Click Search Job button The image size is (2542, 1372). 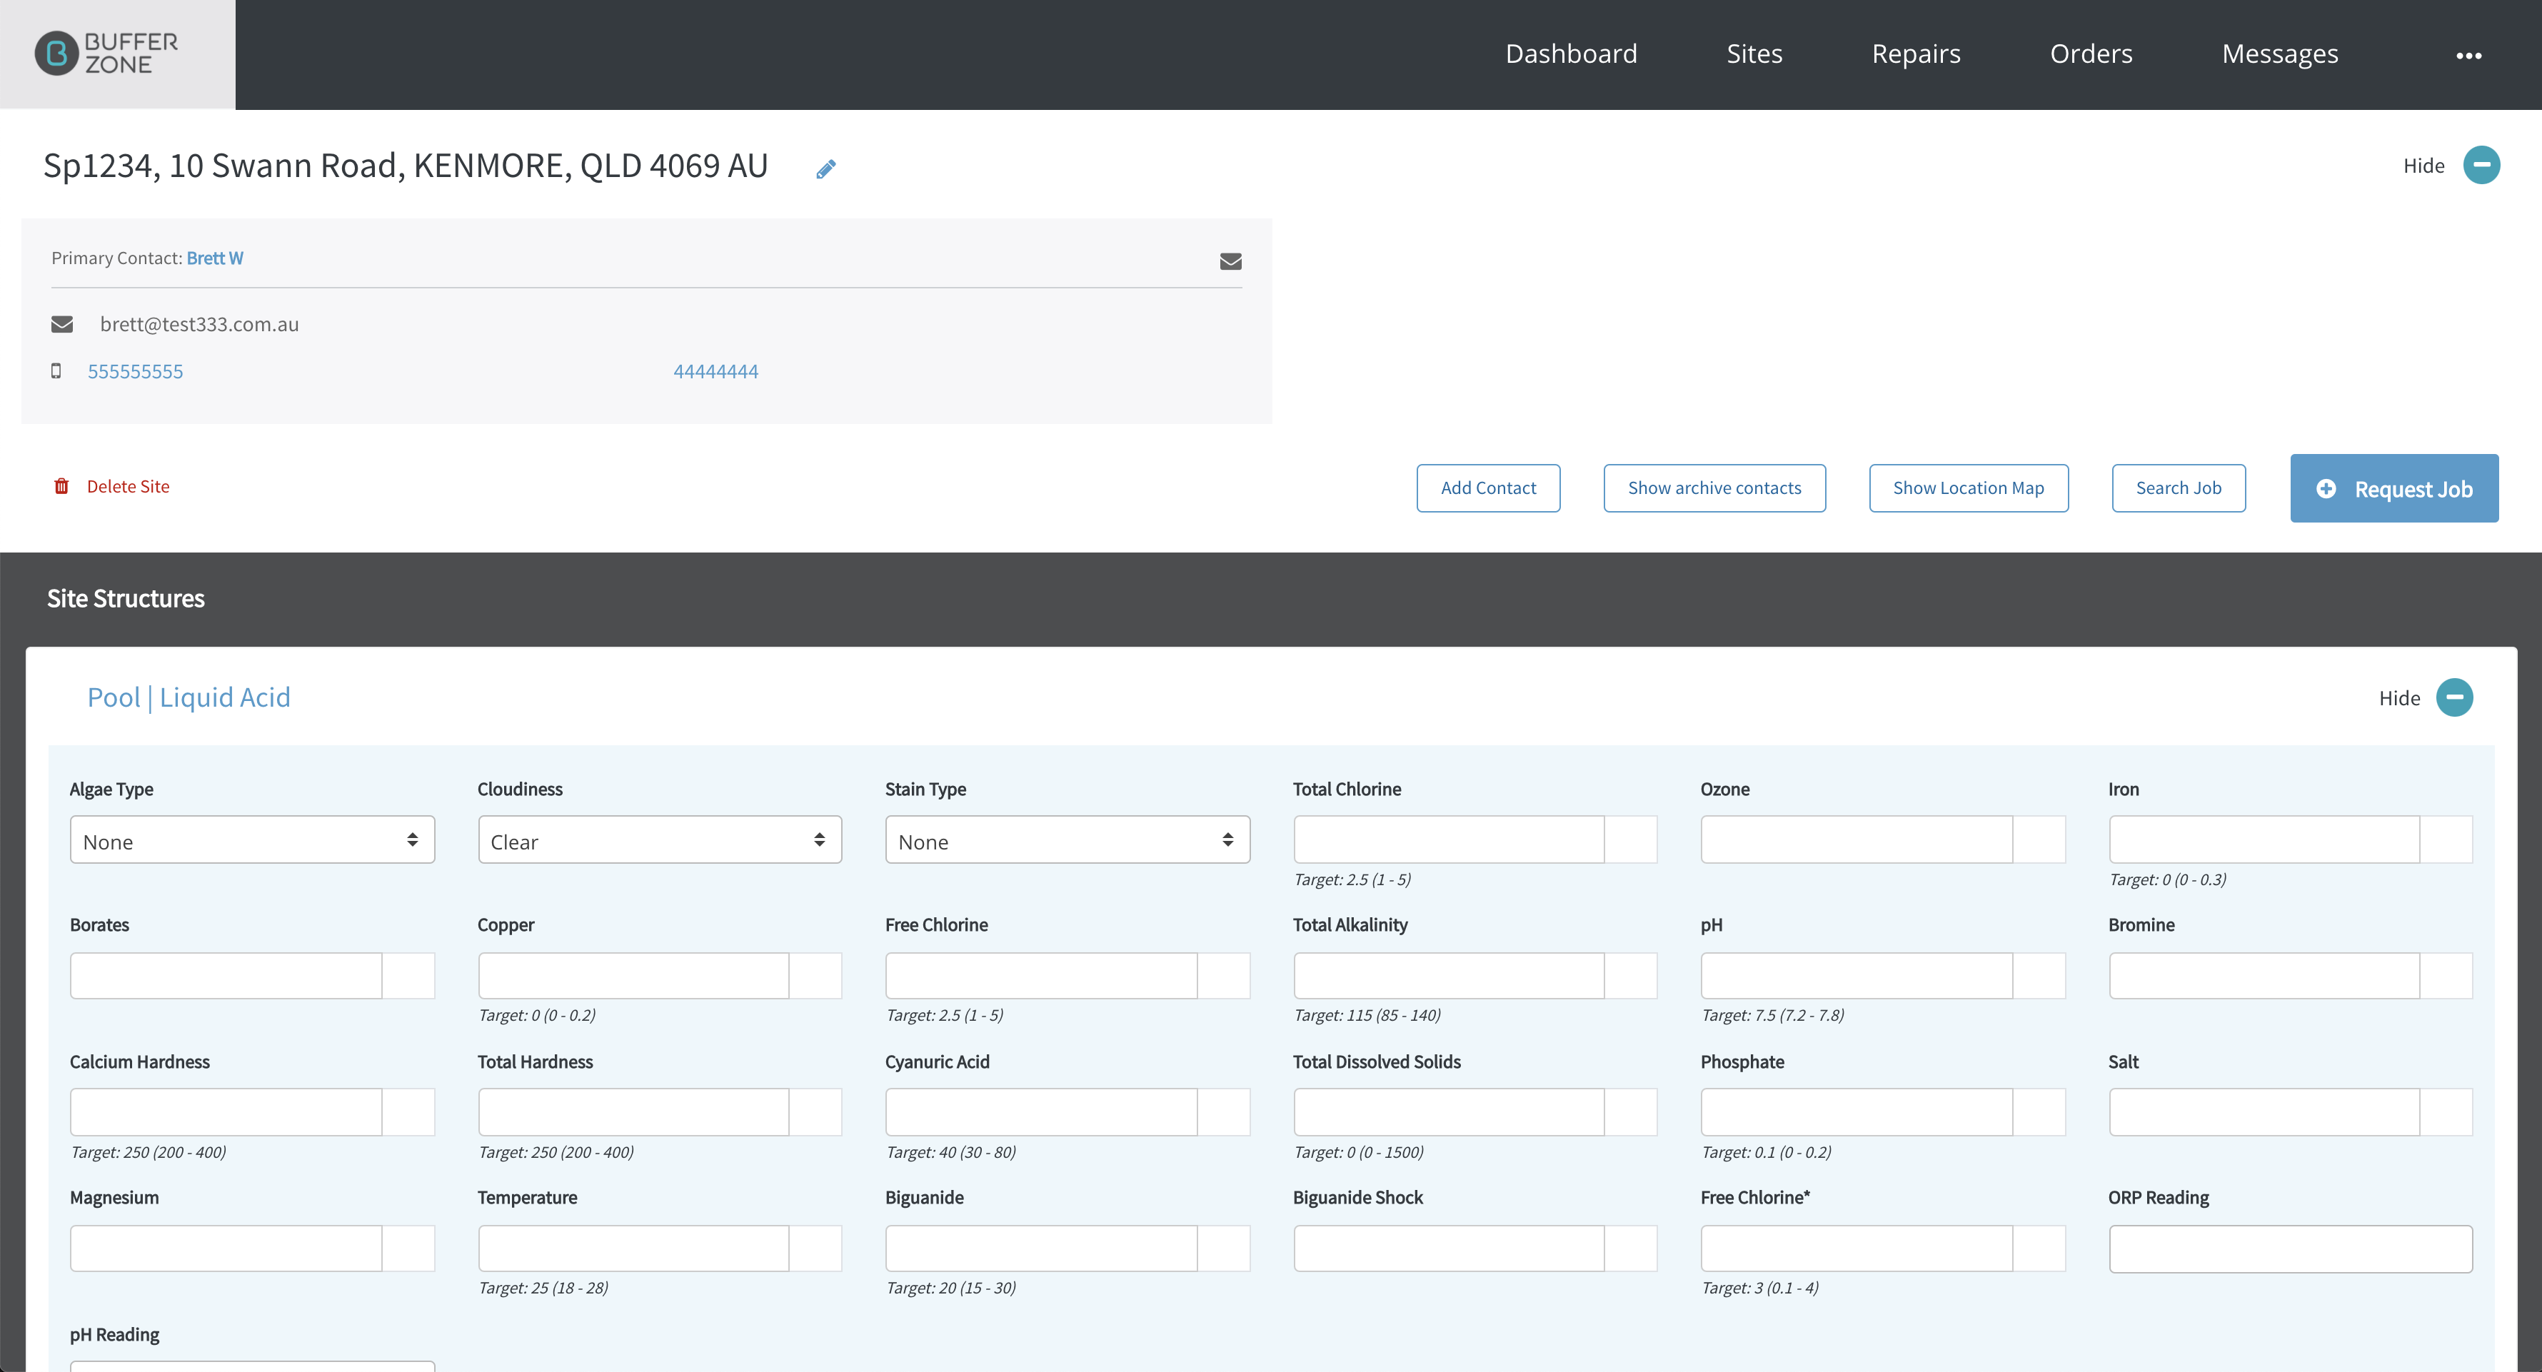[2178, 488]
